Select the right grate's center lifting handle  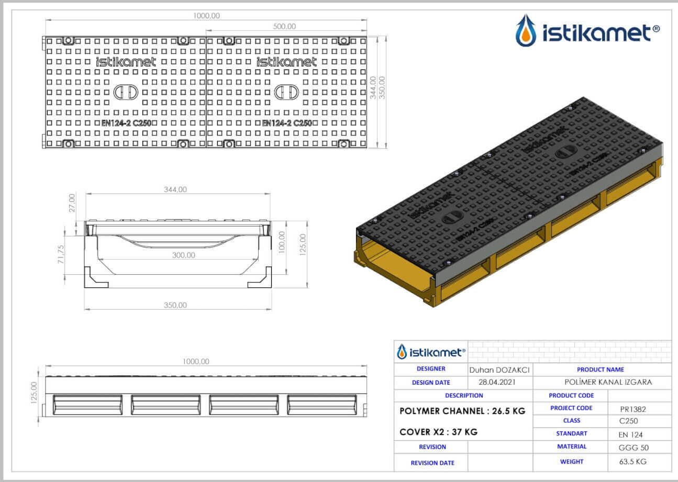click(x=286, y=93)
